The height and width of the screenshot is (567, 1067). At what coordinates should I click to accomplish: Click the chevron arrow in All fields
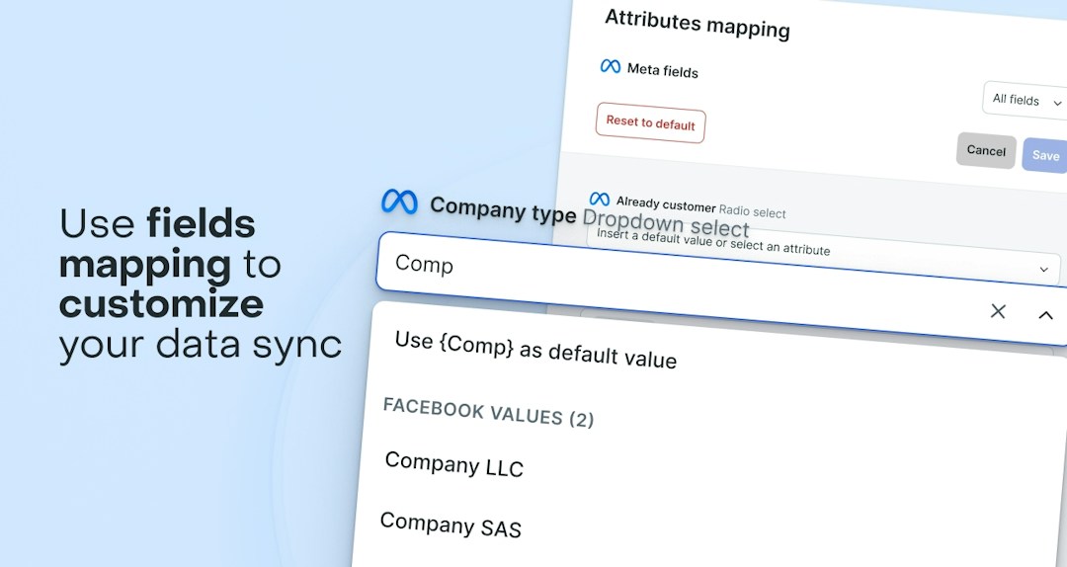click(x=1057, y=104)
